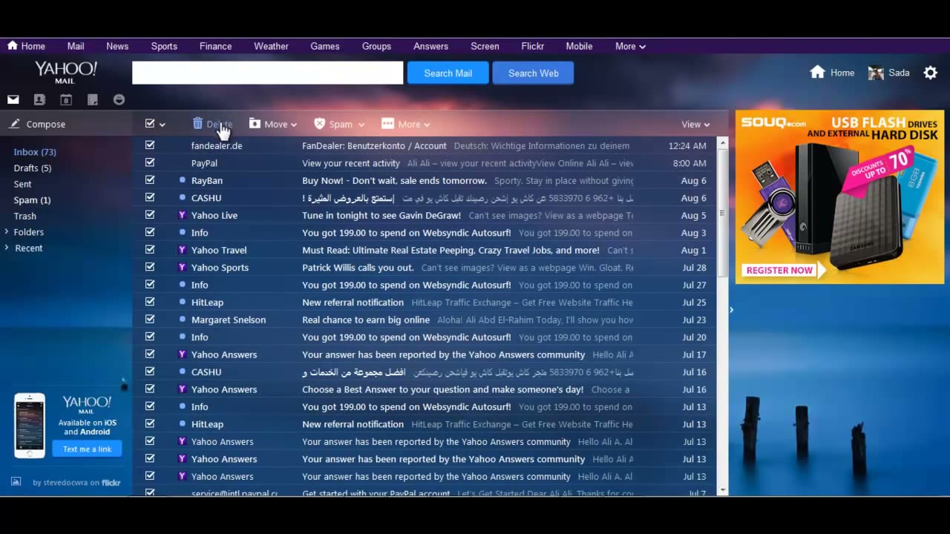Image resolution: width=950 pixels, height=534 pixels.
Task: Click the unread dot next to Margaret Snelson
Action: point(182,320)
